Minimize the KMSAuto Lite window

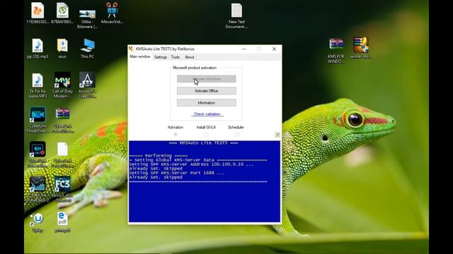[x=244, y=49]
